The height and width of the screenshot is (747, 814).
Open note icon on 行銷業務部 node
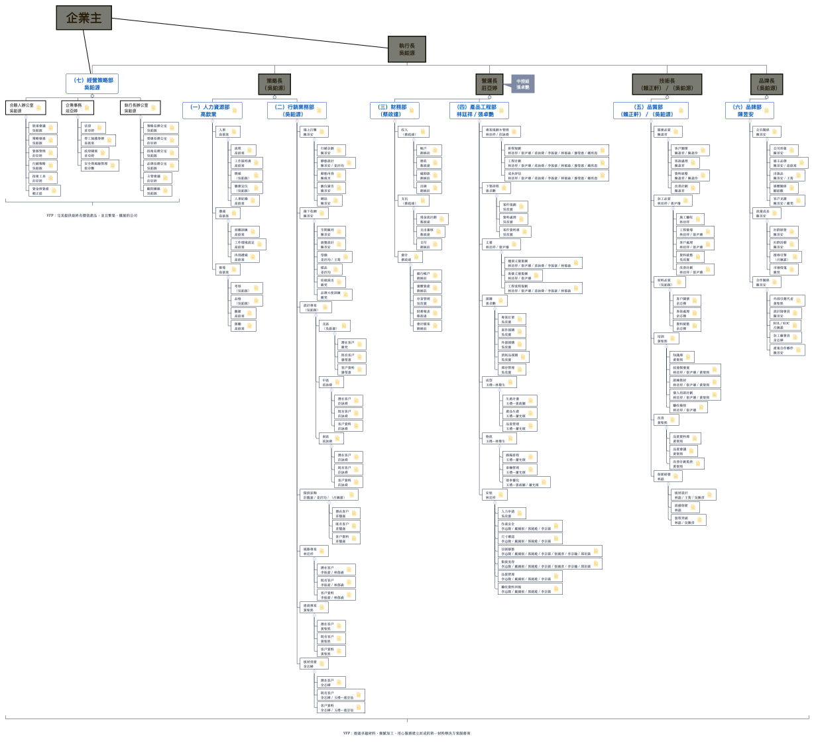tap(320, 111)
